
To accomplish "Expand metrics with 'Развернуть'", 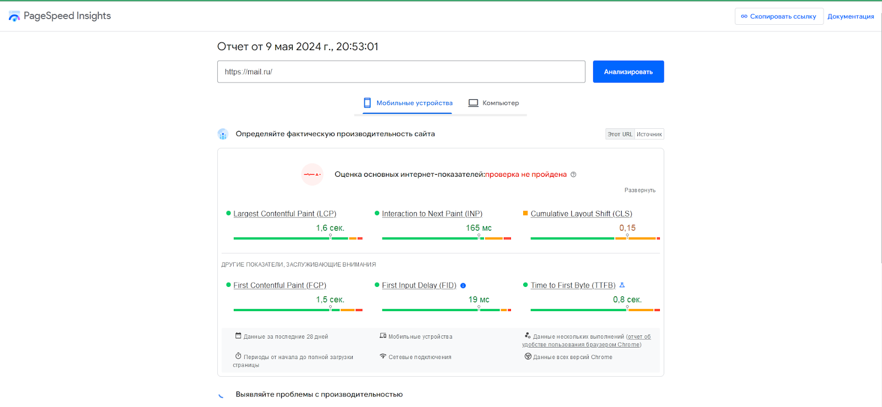I will click(x=639, y=191).
